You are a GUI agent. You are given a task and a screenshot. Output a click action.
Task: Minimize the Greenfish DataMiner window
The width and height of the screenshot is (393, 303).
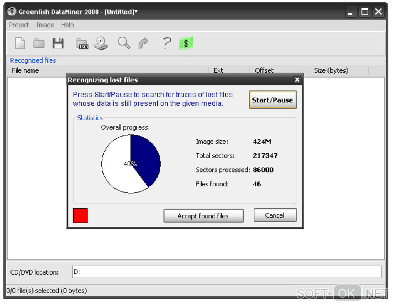tap(350, 12)
